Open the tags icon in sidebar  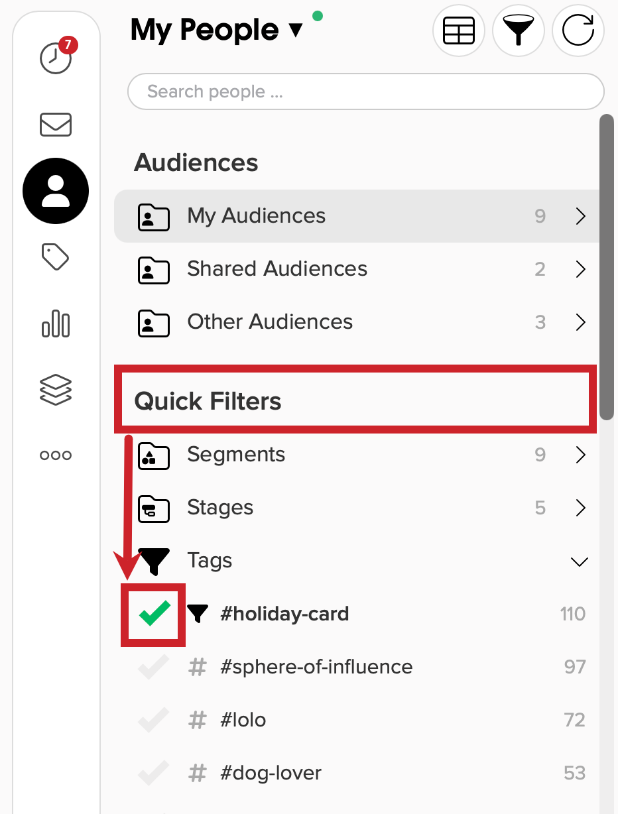pyautogui.click(x=56, y=257)
